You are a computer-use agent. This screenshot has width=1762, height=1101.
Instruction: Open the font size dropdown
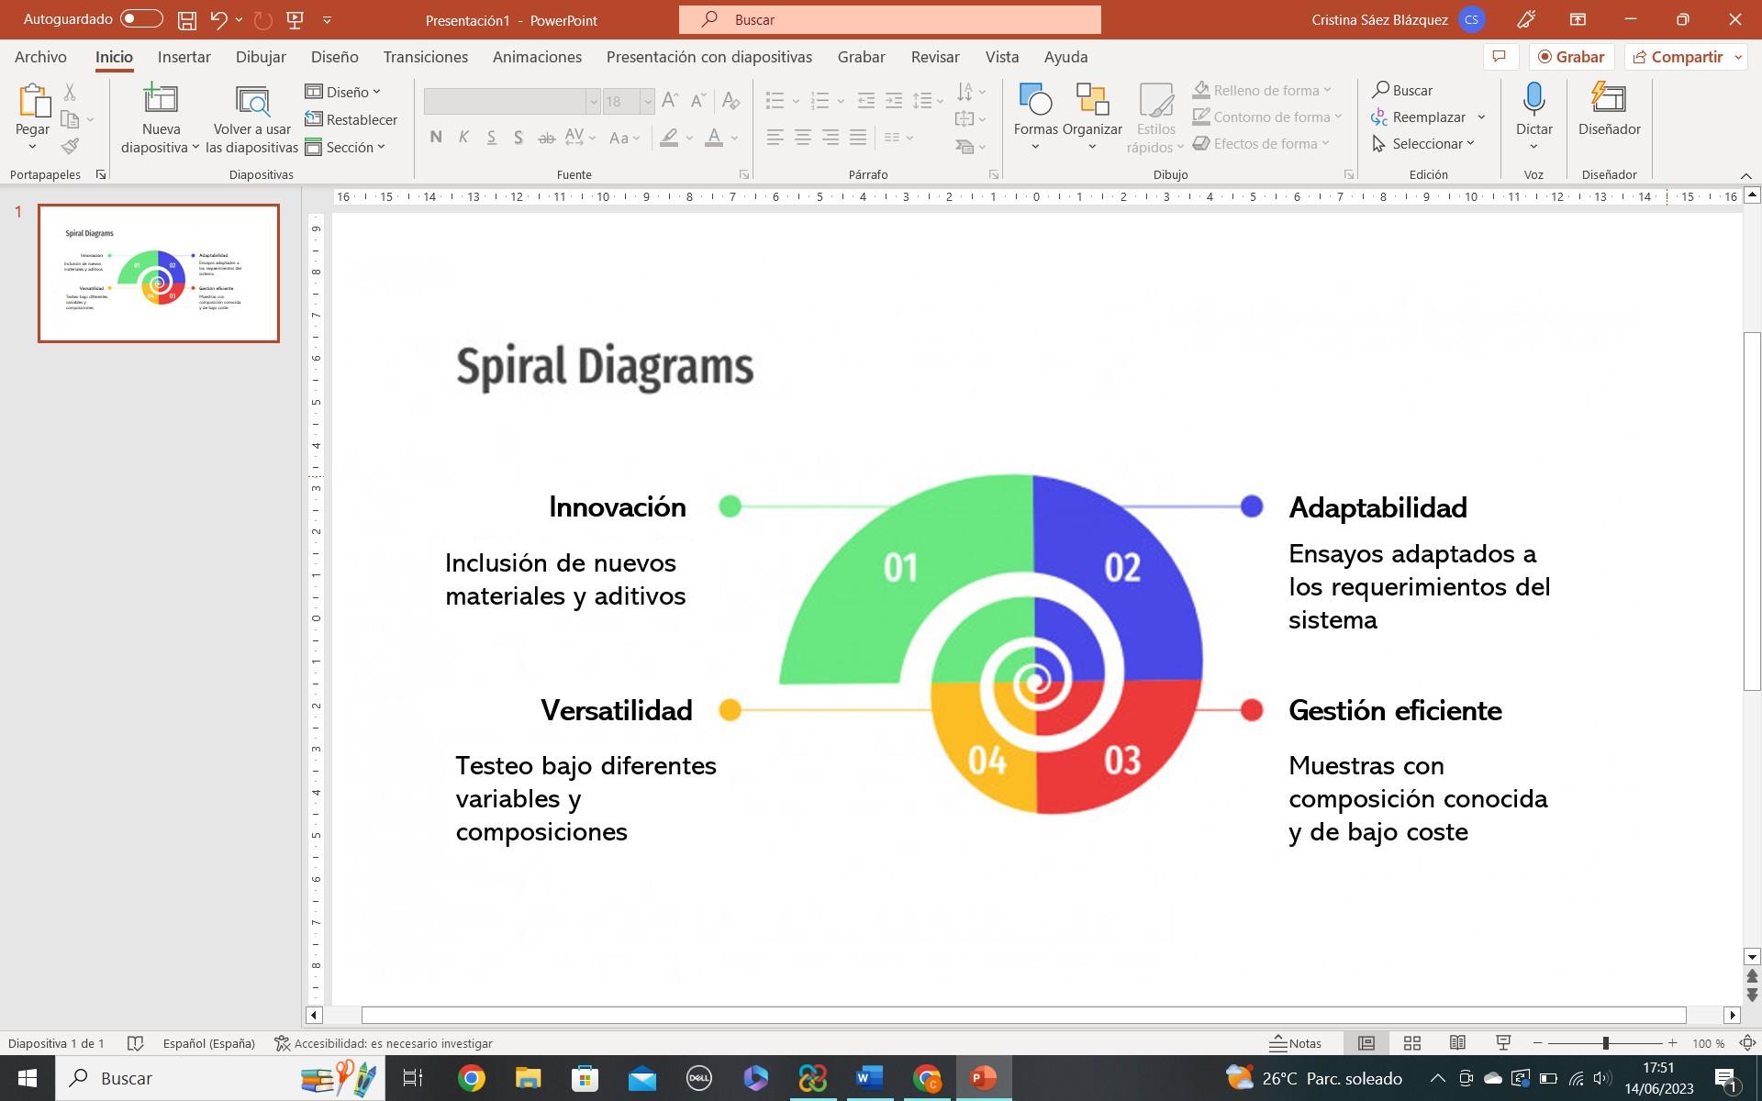point(647,102)
